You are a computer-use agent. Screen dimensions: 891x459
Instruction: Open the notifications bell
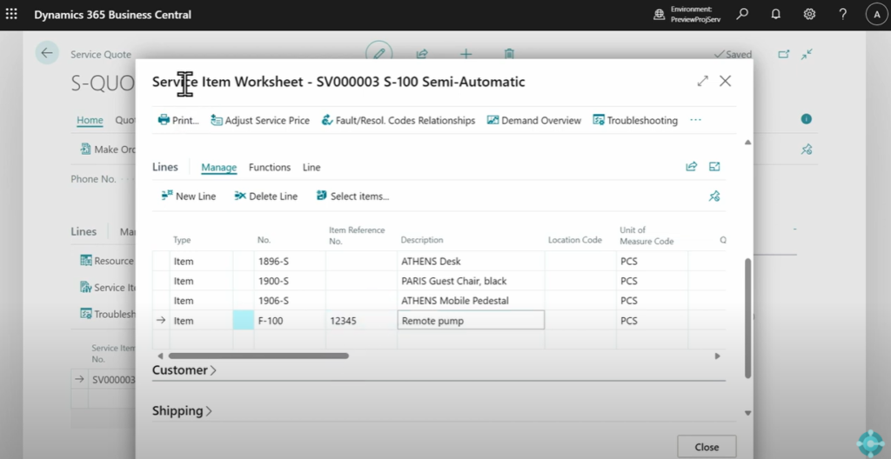[x=775, y=14]
